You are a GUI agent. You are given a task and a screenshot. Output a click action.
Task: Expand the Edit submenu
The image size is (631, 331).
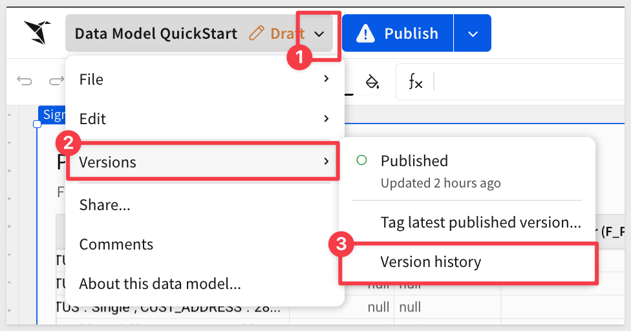click(x=204, y=119)
